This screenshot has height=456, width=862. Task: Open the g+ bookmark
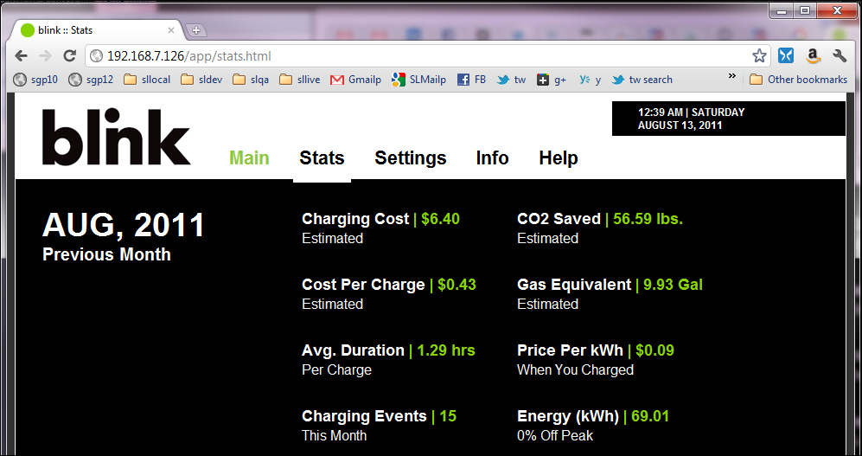tap(552, 80)
